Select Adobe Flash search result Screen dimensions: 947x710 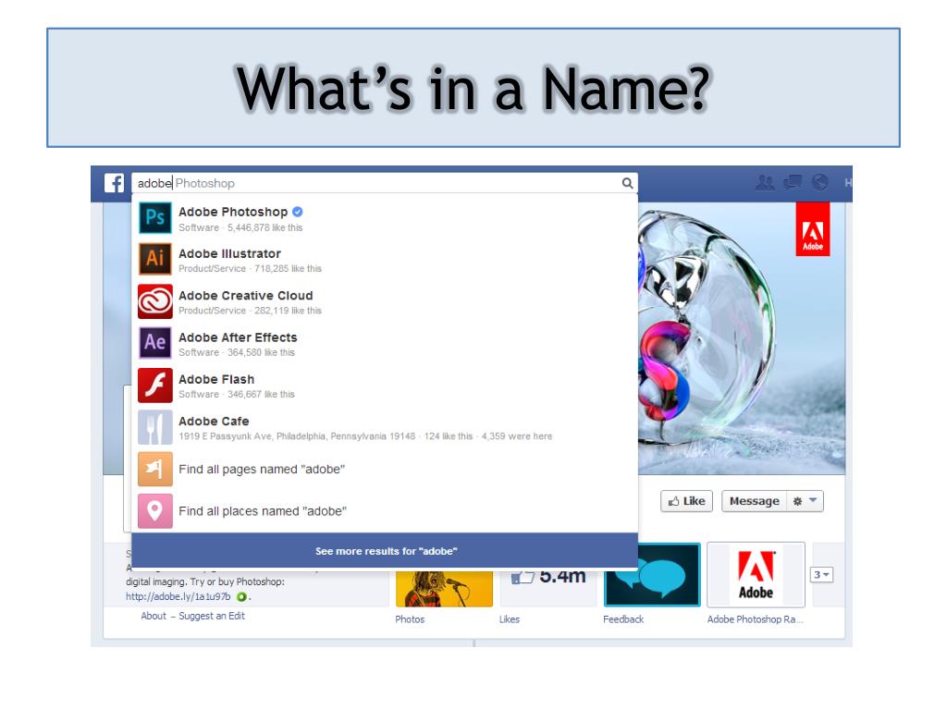tap(385, 386)
